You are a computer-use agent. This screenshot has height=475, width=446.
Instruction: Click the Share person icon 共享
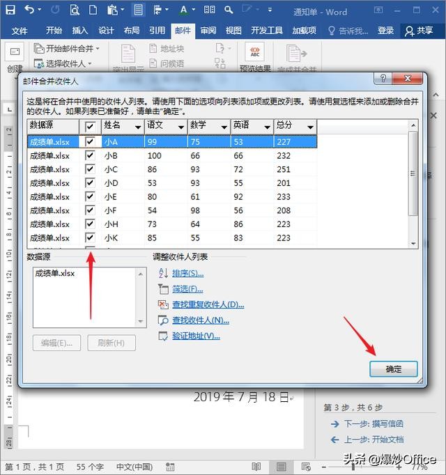click(x=410, y=31)
